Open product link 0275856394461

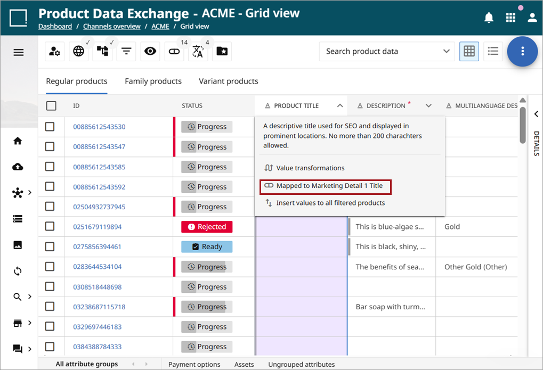(x=97, y=247)
